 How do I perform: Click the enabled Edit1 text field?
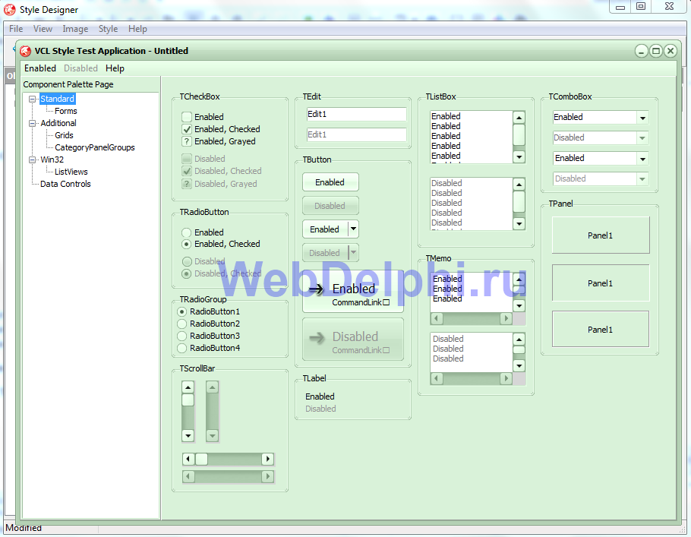357,114
